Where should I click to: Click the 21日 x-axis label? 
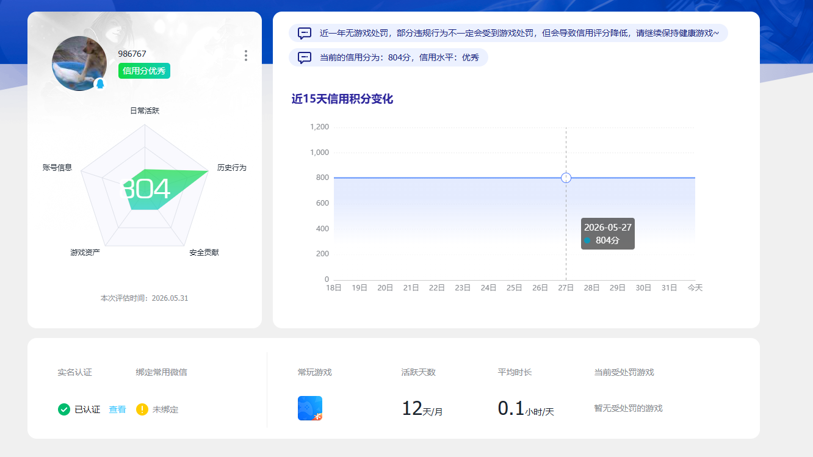tap(411, 287)
